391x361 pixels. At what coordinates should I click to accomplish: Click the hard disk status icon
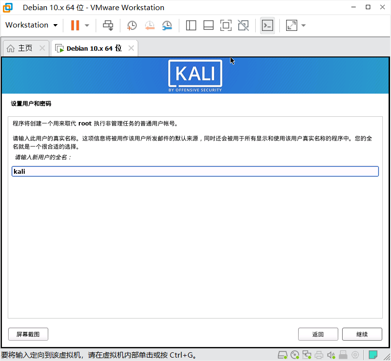pyautogui.click(x=283, y=355)
